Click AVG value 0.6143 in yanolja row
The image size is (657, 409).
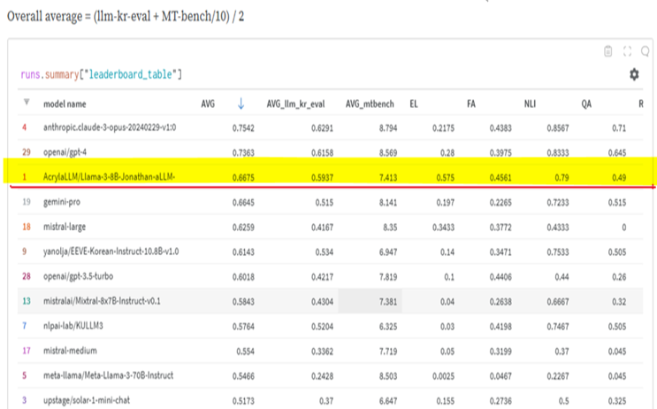pyautogui.click(x=243, y=252)
